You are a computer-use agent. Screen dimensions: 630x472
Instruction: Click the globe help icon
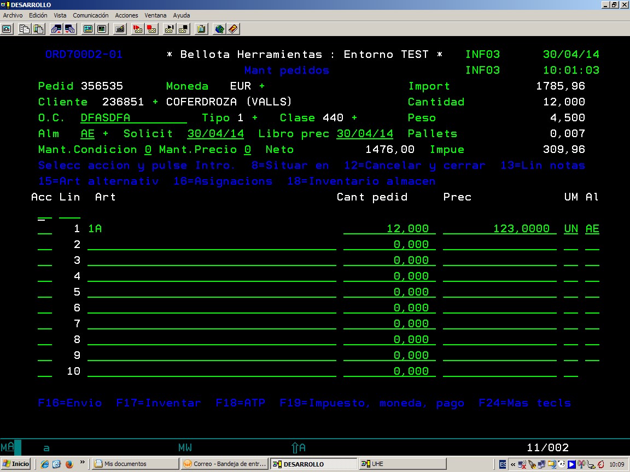219,29
